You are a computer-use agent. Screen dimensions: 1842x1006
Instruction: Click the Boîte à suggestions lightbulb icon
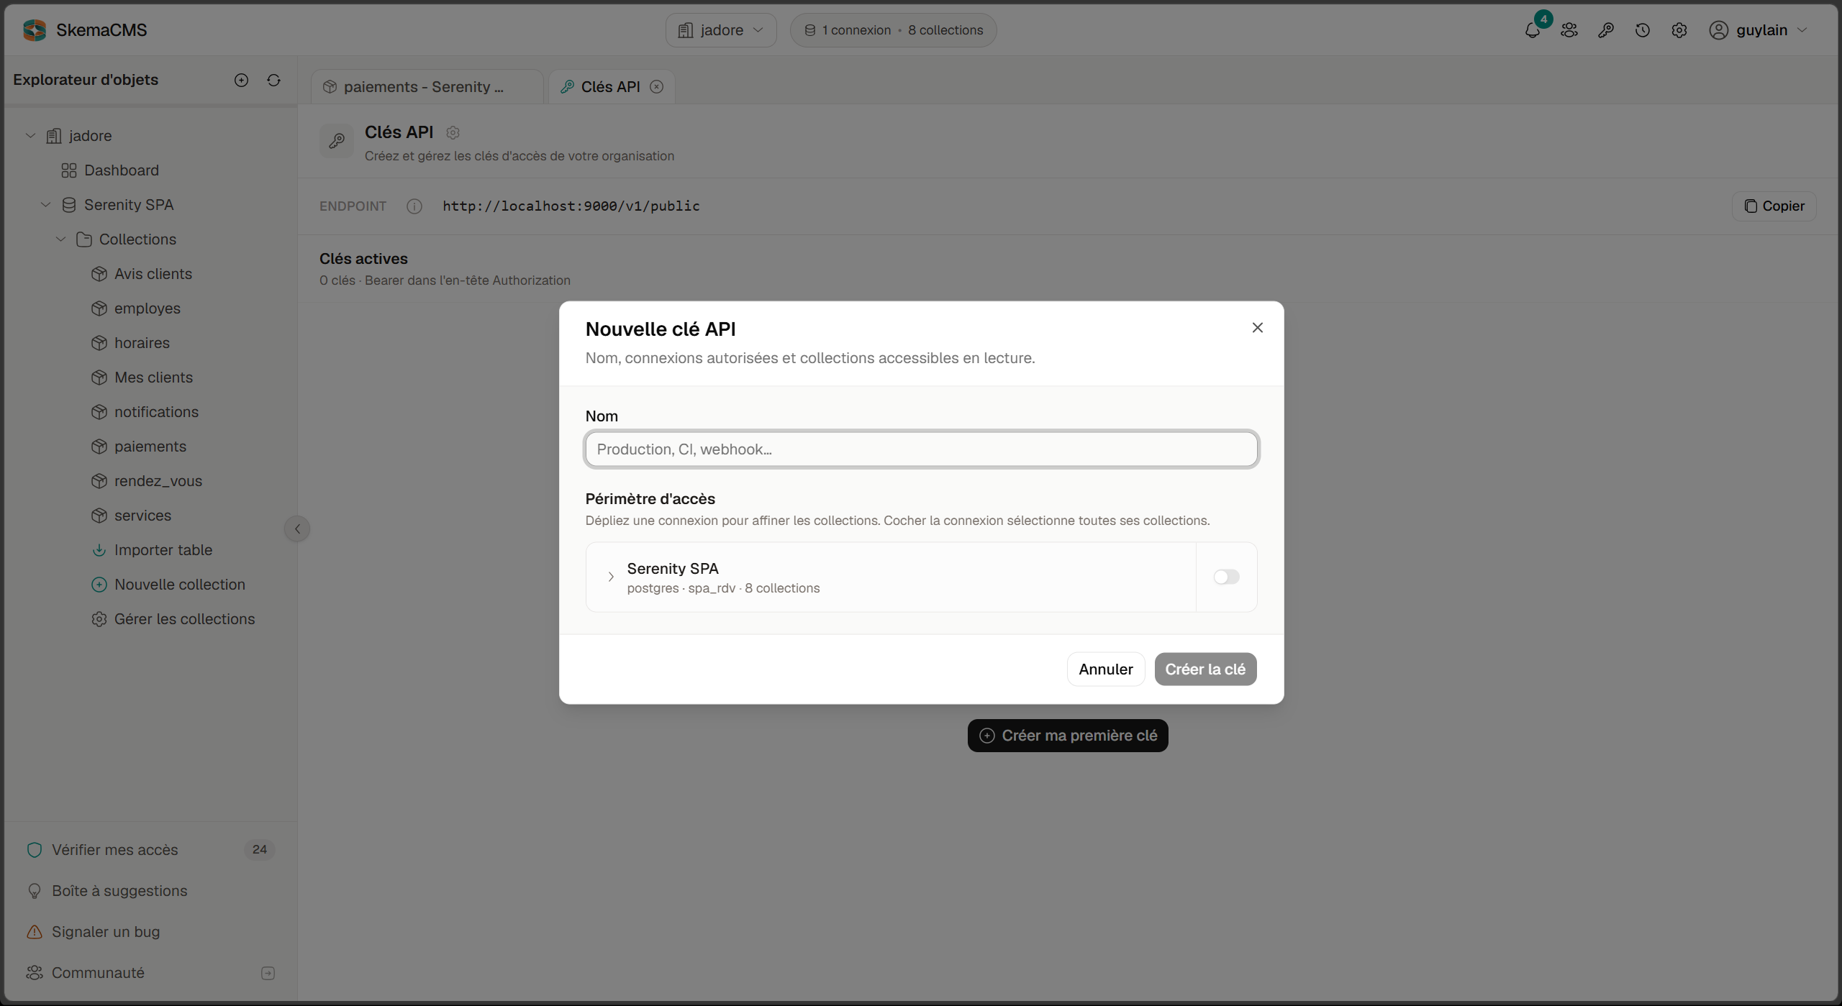(x=35, y=891)
